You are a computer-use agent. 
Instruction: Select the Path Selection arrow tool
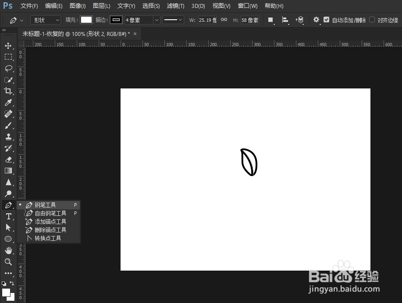(8, 228)
